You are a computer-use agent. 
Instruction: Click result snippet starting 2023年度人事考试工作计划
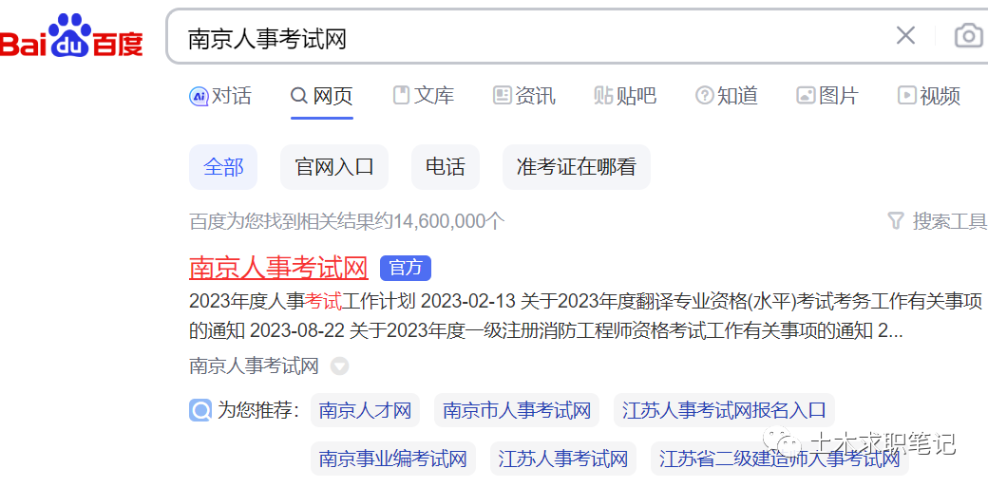point(586,317)
